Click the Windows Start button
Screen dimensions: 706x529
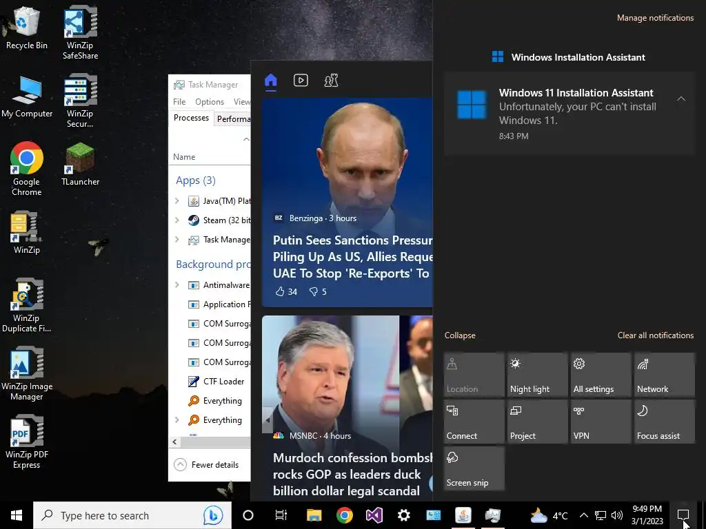[x=17, y=515]
